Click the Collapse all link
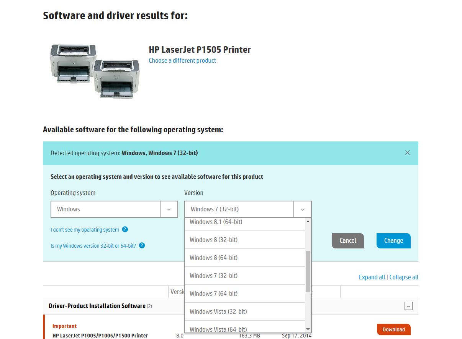This screenshot has height=339, width=462. 404,277
